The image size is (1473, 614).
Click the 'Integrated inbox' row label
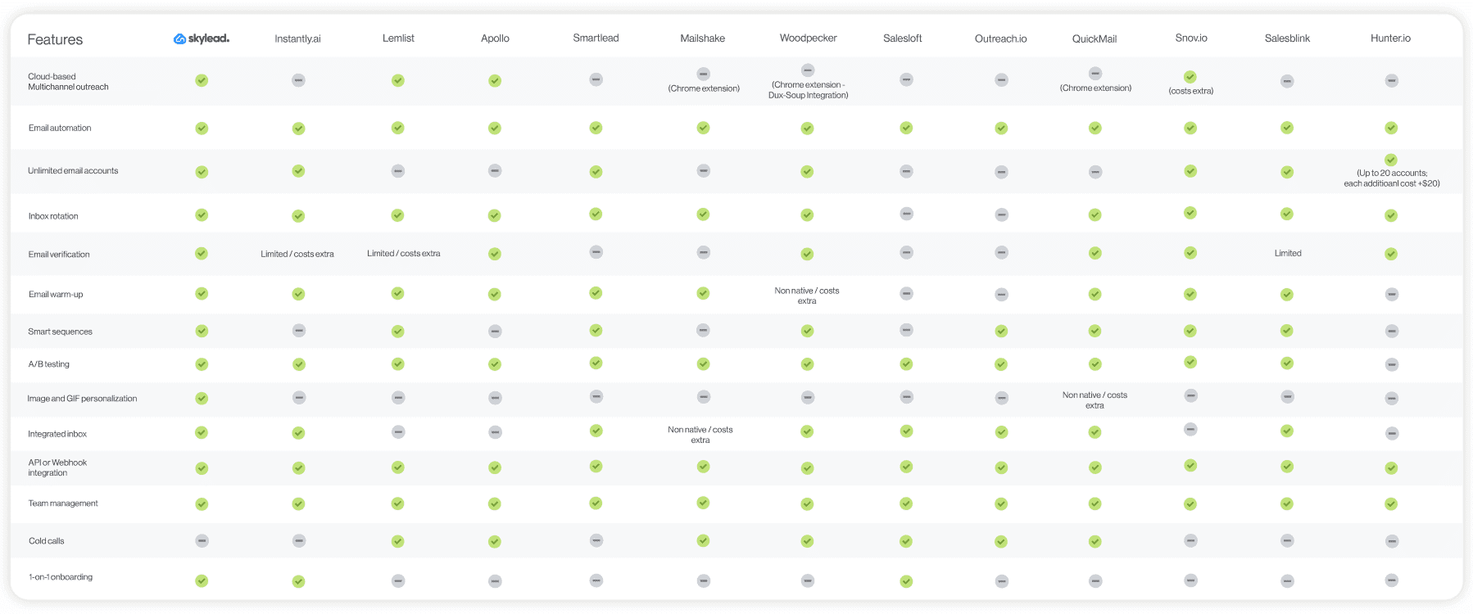57,434
